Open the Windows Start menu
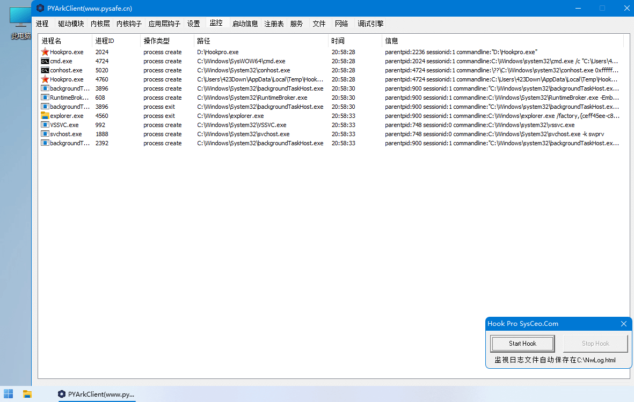Viewport: 634px width, 402px height. 8,394
